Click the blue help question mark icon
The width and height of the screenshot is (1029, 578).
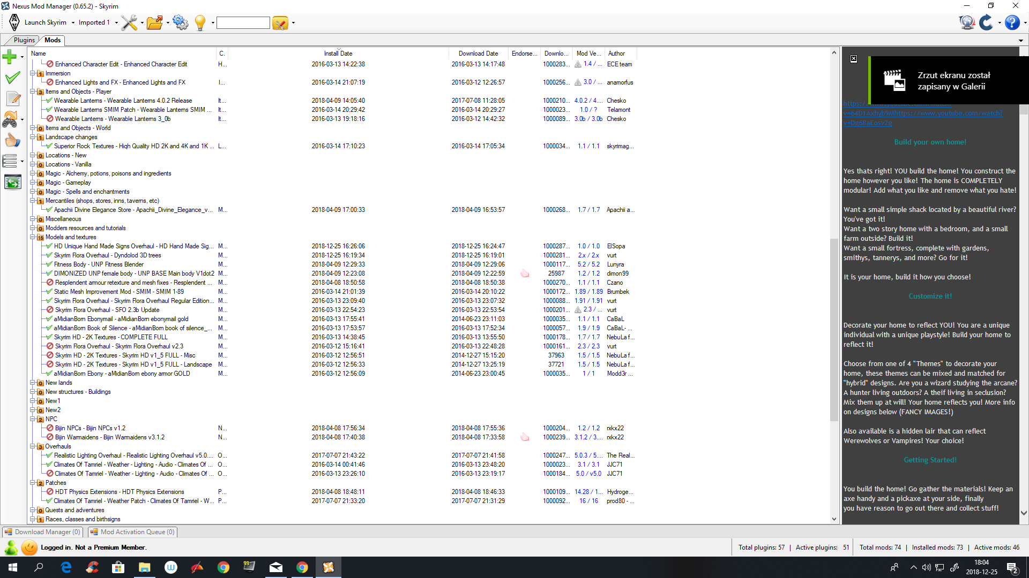(x=1012, y=22)
